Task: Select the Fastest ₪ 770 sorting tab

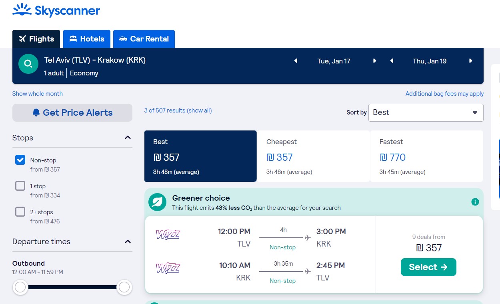Action: point(427,156)
